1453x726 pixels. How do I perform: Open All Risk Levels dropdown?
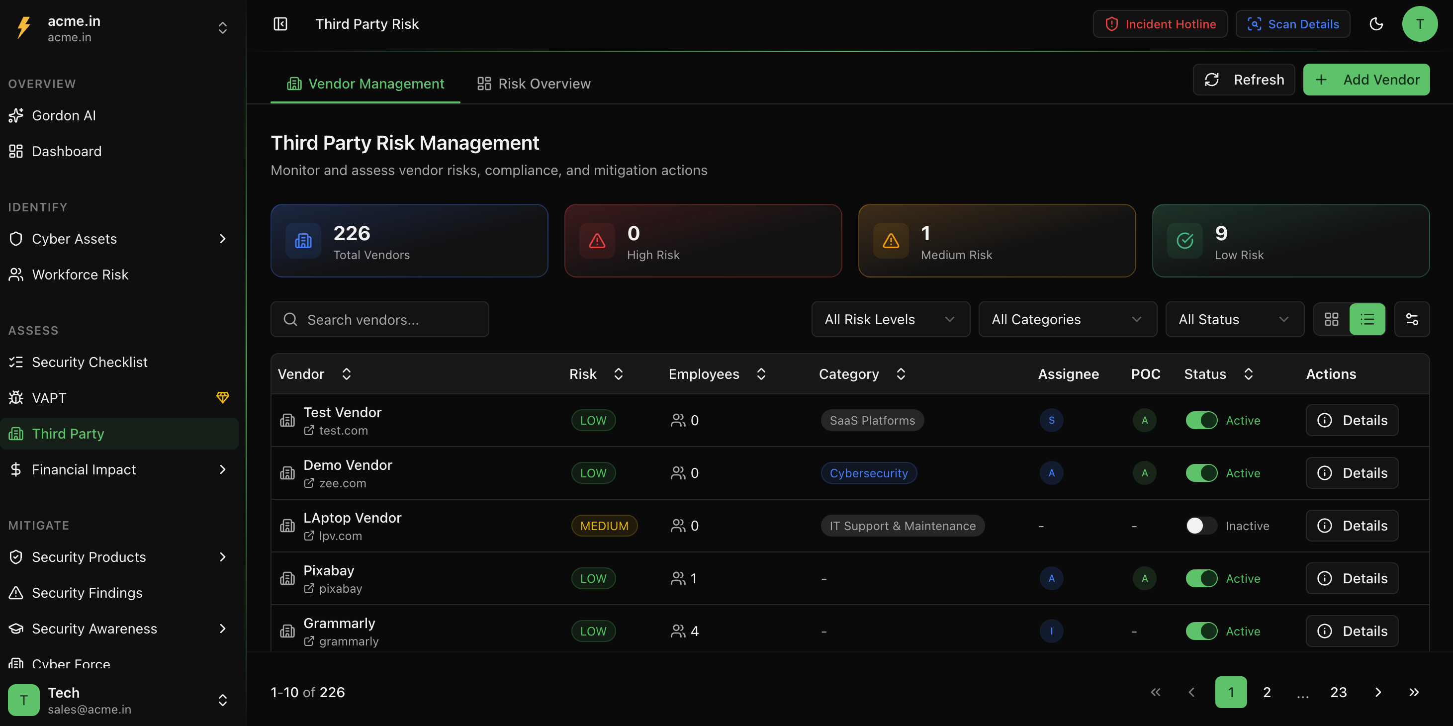click(x=890, y=319)
